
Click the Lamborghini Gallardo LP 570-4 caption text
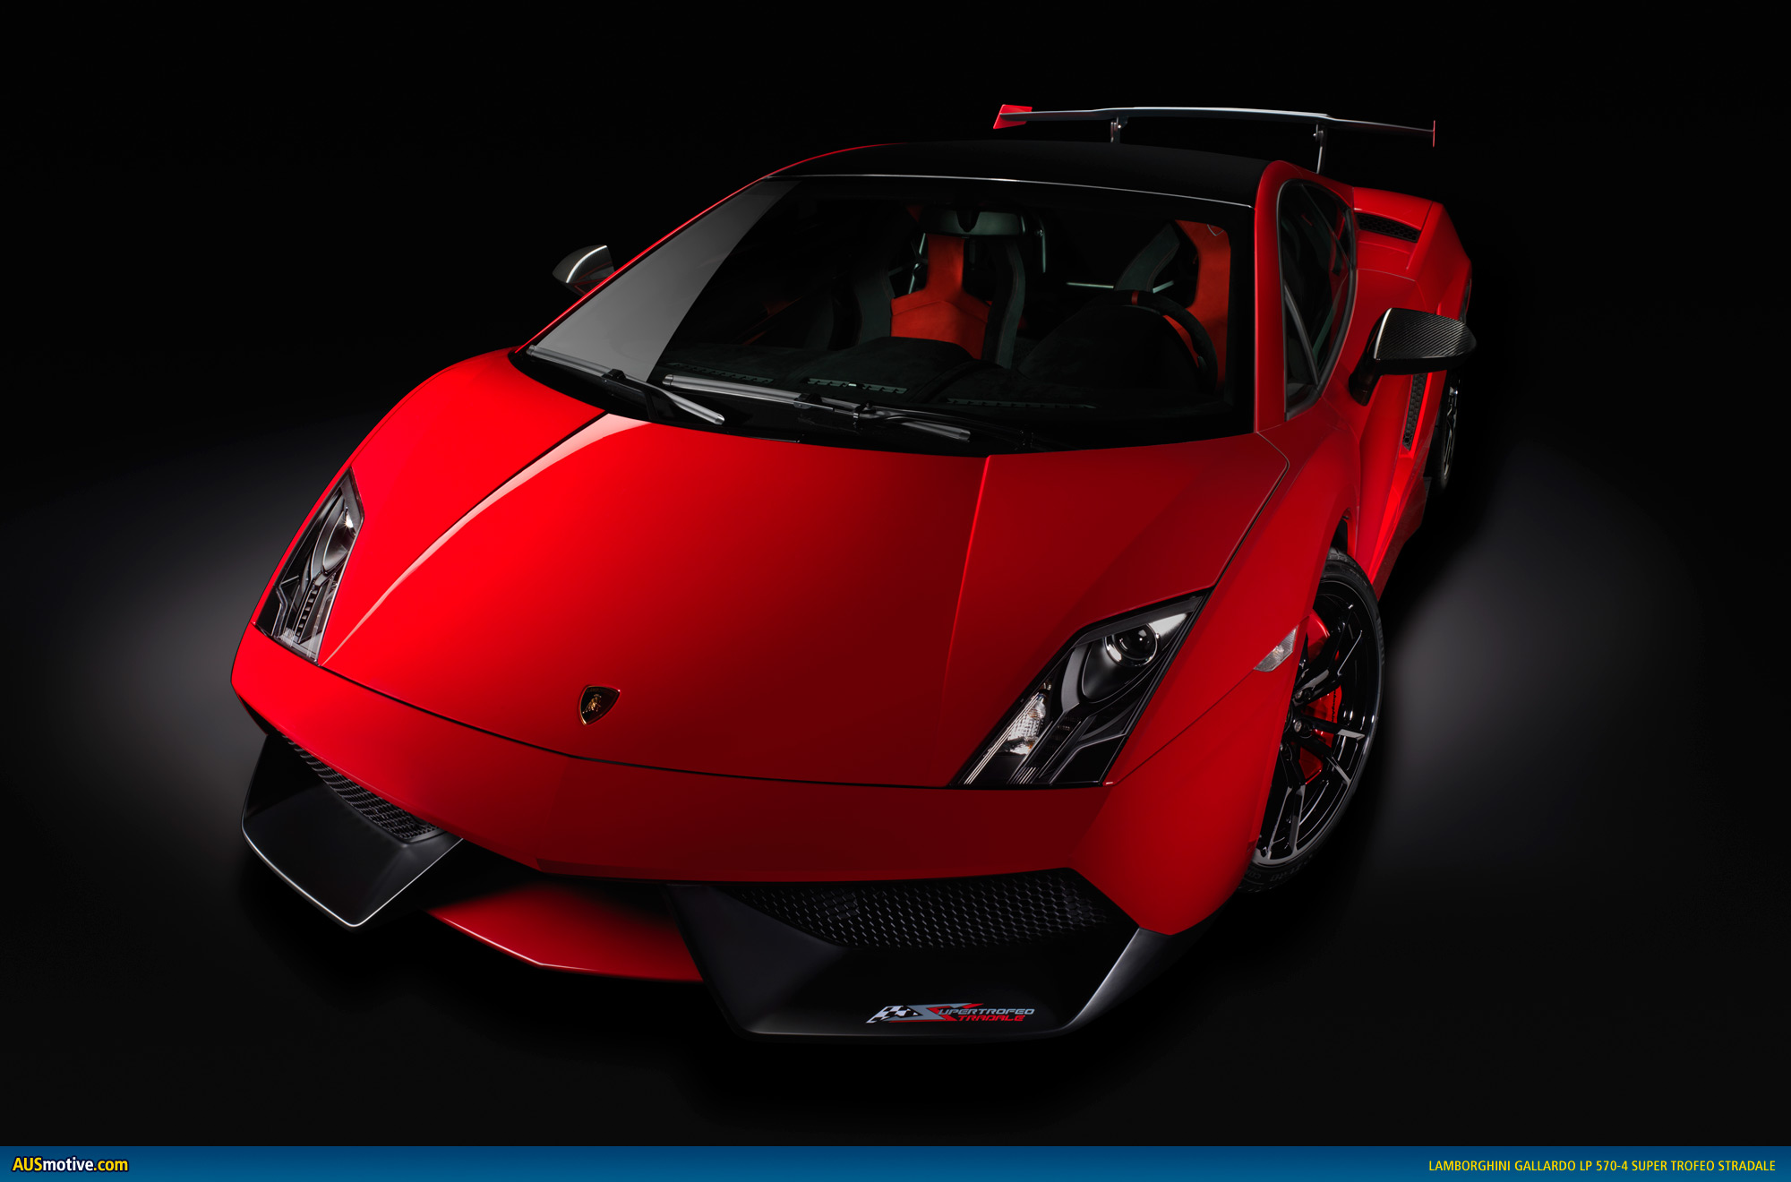point(1601,1166)
